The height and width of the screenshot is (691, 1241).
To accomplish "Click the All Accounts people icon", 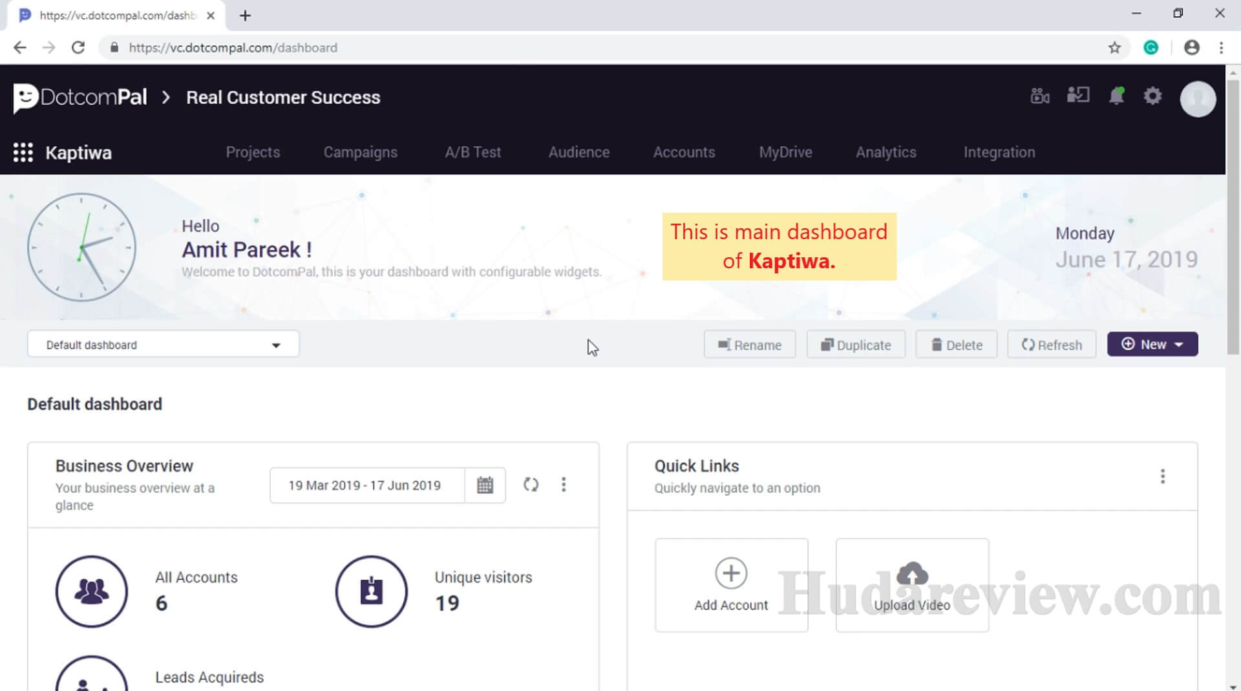I will (92, 591).
